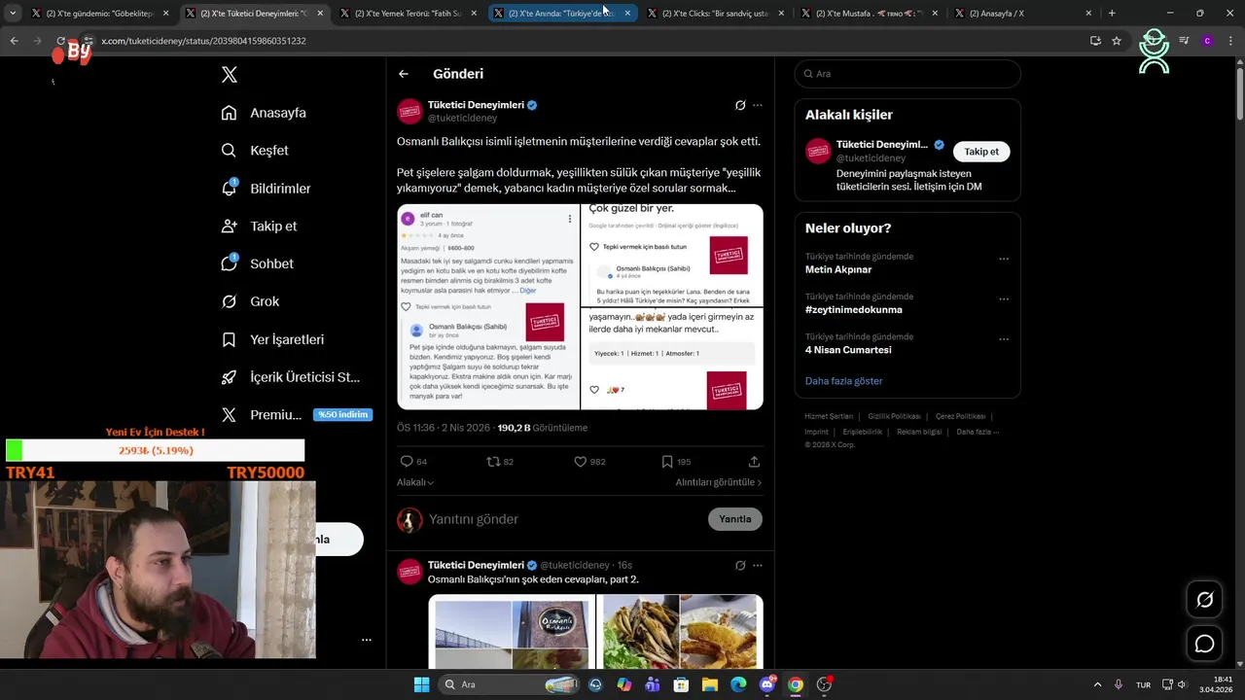Open the Yiyecek Hizmet Atmosfer review image

(x=672, y=359)
